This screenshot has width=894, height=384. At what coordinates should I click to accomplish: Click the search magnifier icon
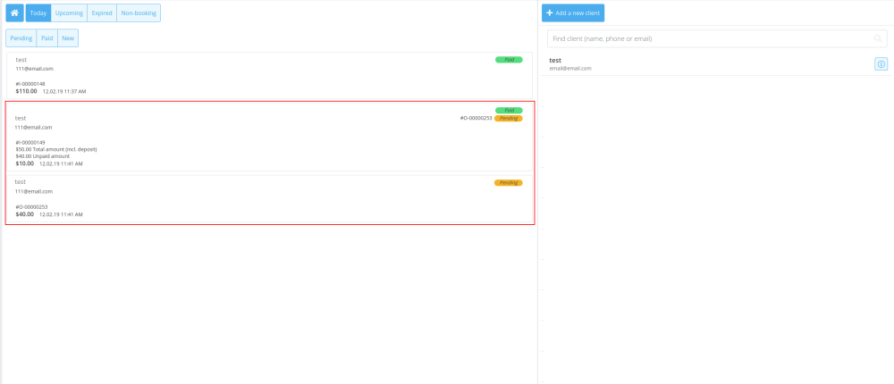878,38
